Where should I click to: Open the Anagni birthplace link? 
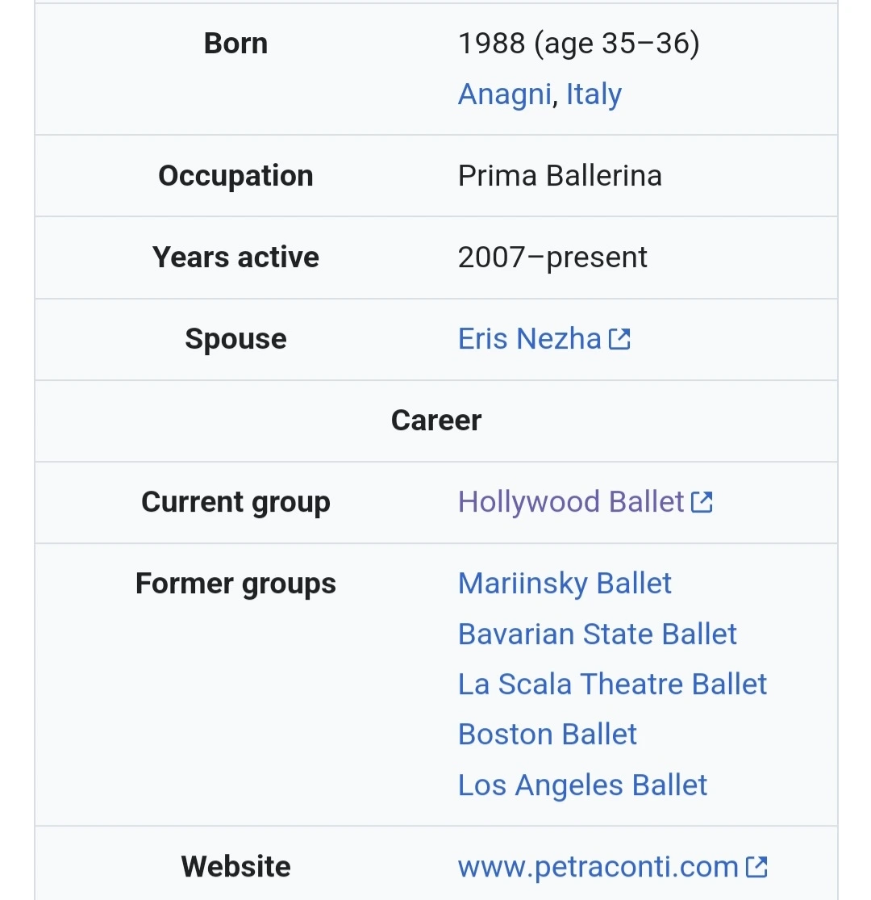pos(504,94)
